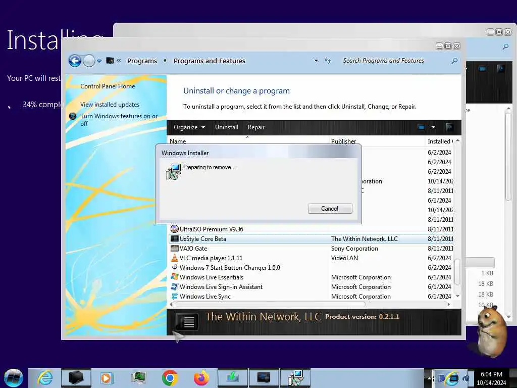Viewport: 517px width, 388px height.
Task: Open Windows Media Player from taskbar
Action: [107, 378]
